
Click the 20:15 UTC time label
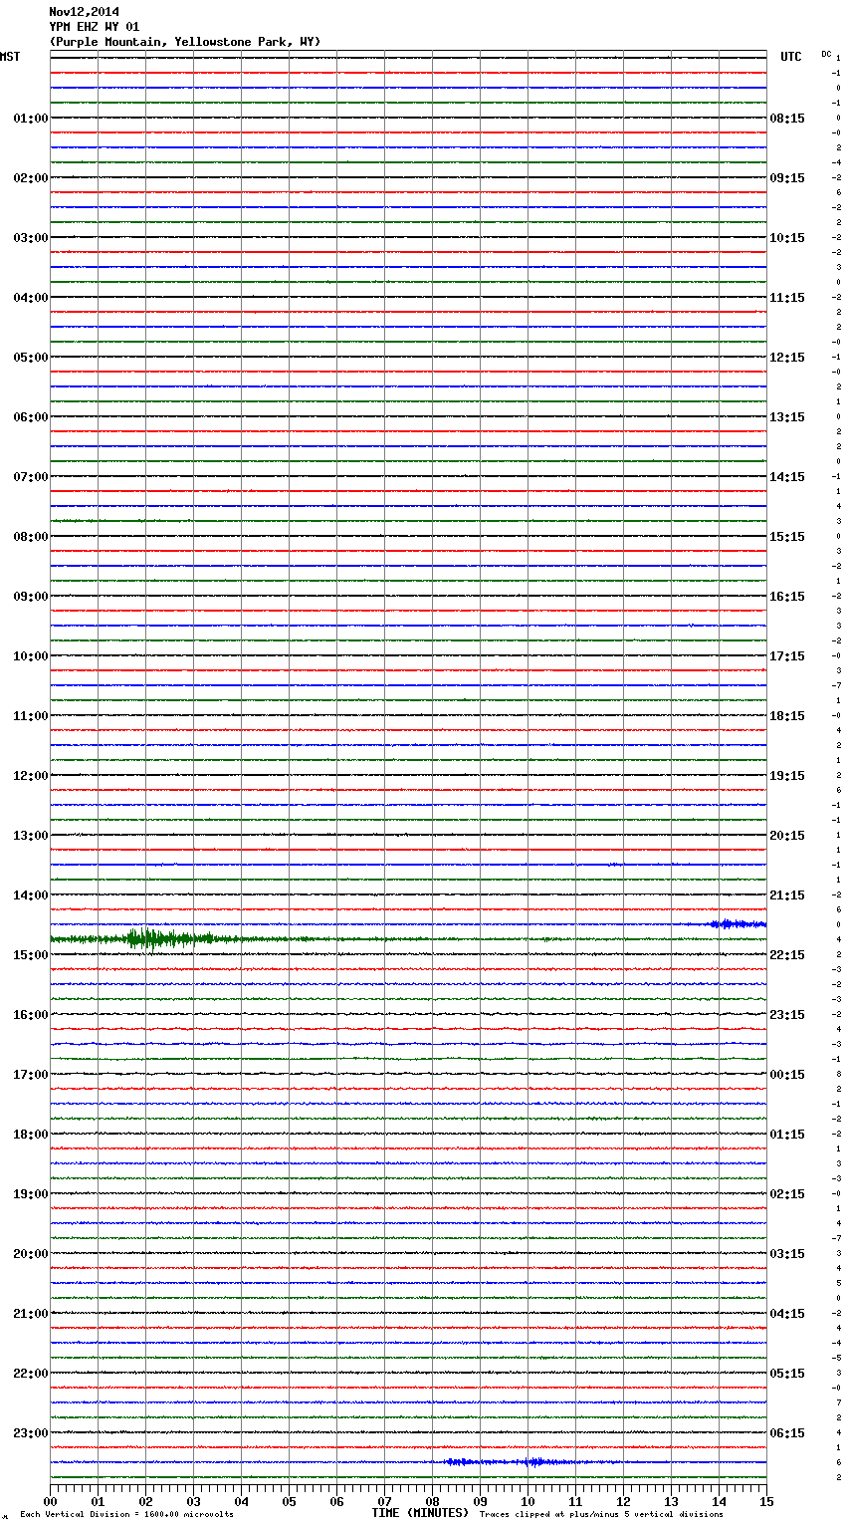coord(787,836)
